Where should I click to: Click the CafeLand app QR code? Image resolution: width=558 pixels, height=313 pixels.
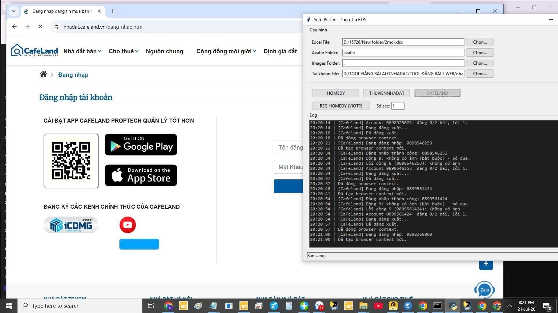(71, 161)
